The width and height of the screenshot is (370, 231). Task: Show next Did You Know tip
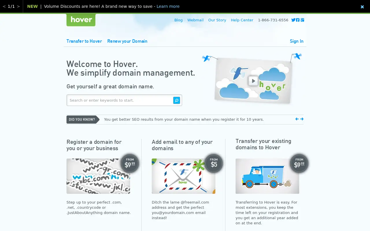(302, 119)
